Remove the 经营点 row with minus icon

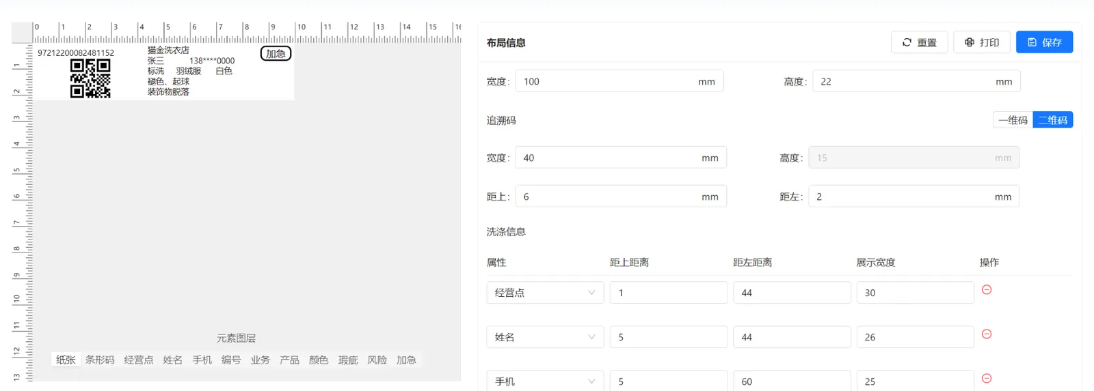click(x=987, y=289)
